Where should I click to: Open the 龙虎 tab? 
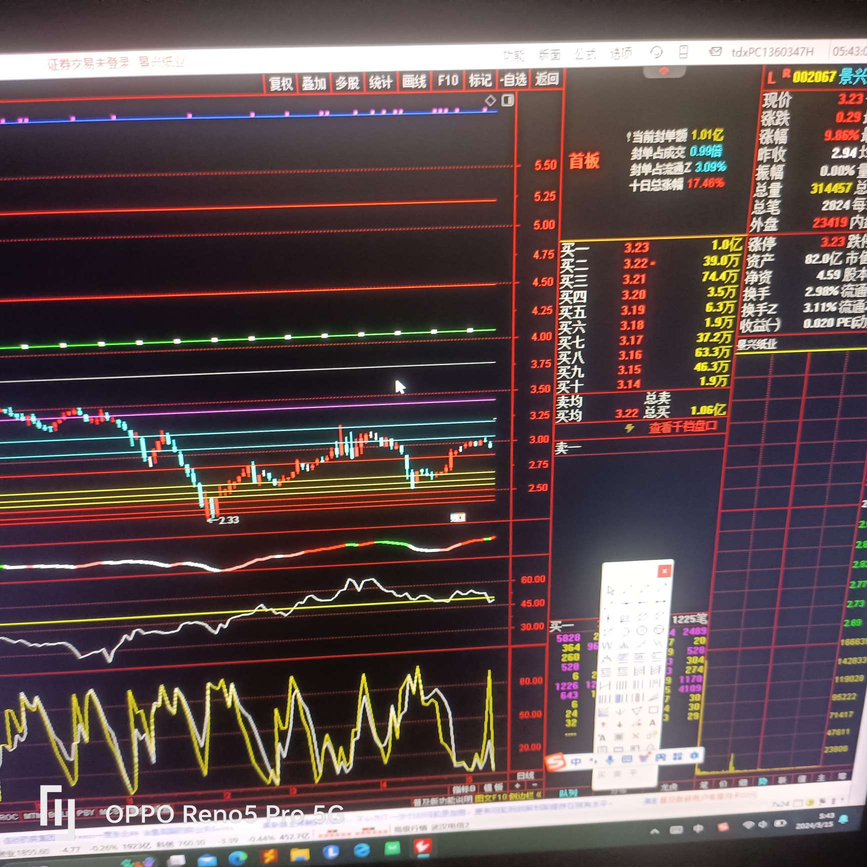pyautogui.click(x=668, y=787)
